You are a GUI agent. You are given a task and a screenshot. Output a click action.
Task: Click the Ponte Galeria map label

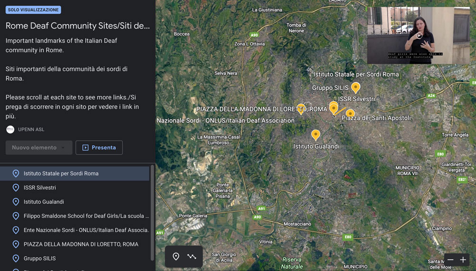[193, 216]
